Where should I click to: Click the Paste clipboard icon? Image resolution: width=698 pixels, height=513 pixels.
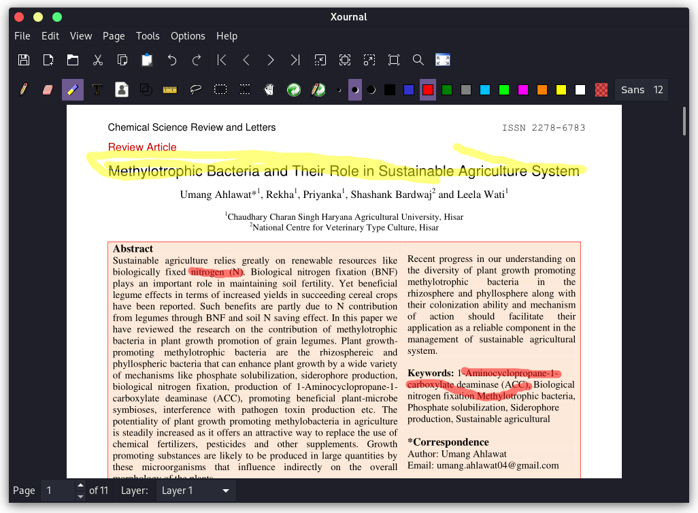tap(147, 60)
